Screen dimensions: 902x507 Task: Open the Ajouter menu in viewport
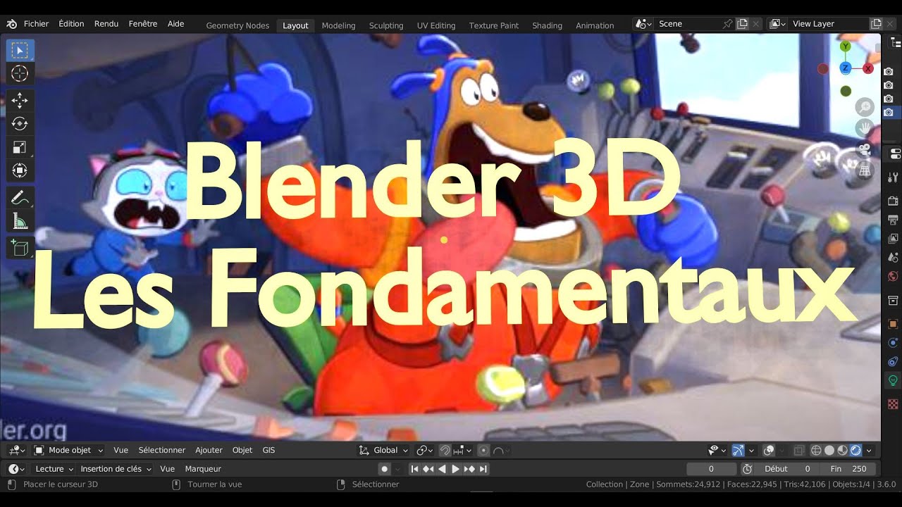[x=209, y=450]
